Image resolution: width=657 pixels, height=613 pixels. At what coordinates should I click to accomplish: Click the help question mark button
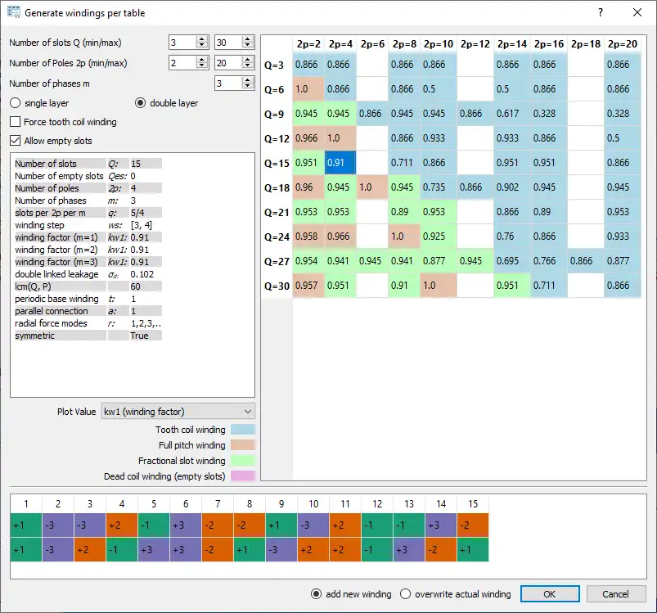click(601, 12)
